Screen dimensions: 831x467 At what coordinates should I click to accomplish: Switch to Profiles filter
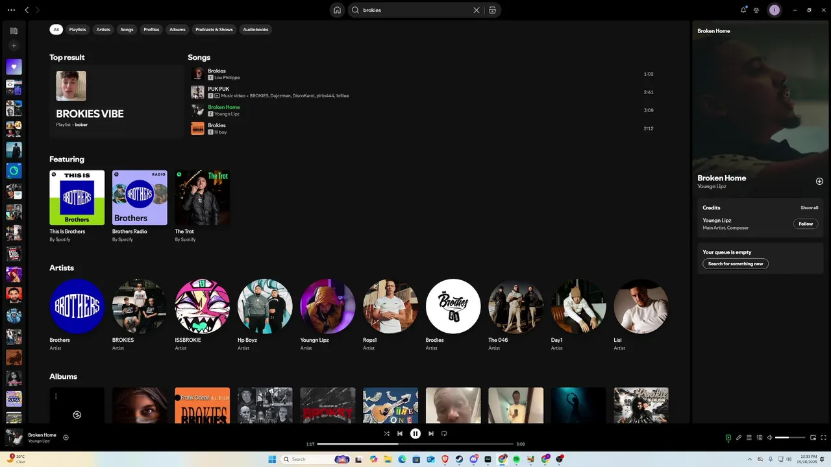click(x=151, y=29)
